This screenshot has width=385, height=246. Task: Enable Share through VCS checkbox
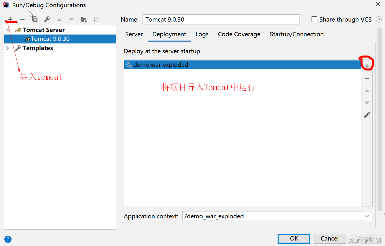314,20
